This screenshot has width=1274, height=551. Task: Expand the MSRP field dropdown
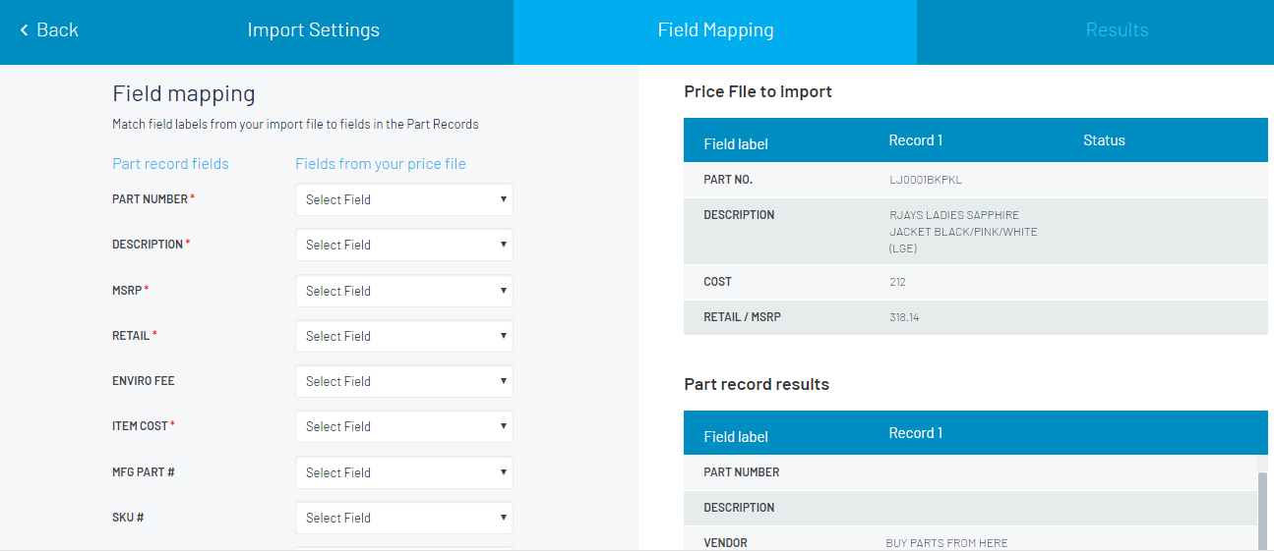[403, 291]
